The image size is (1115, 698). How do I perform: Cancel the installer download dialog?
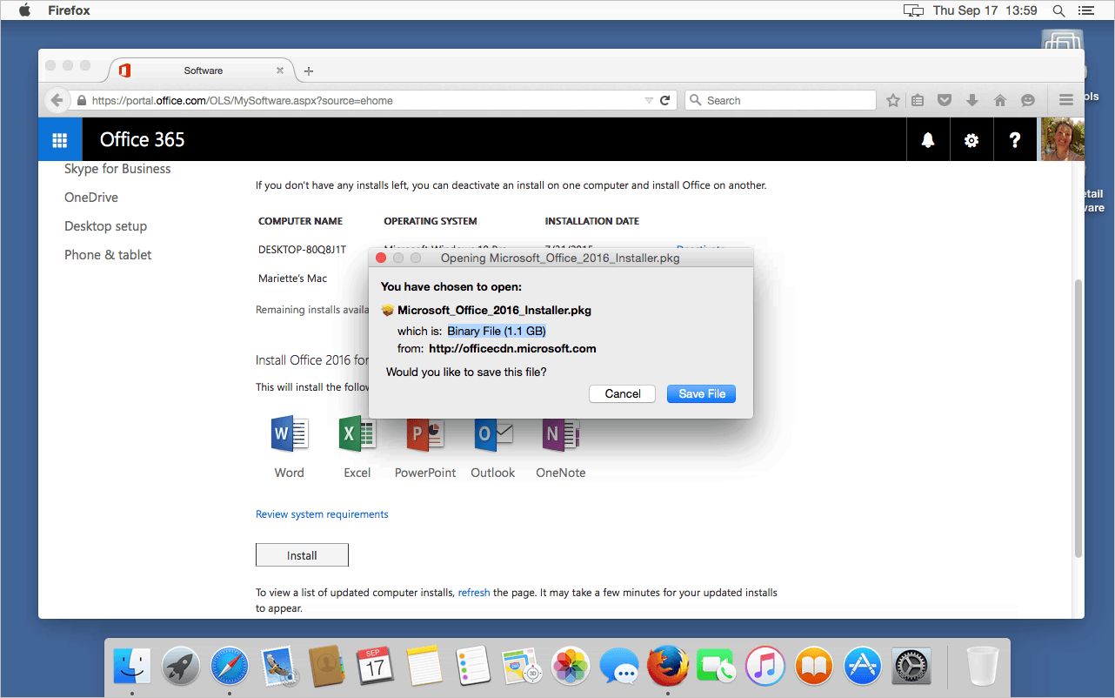click(x=623, y=393)
